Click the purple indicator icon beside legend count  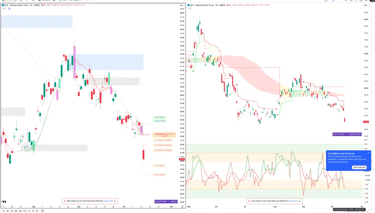(x=9, y=8)
